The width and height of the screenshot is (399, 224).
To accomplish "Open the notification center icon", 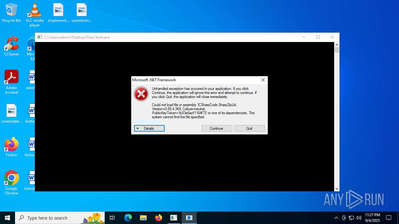I will (389, 218).
